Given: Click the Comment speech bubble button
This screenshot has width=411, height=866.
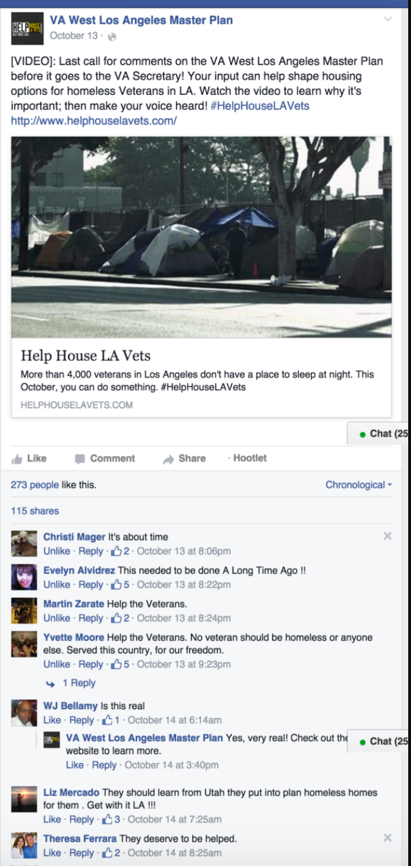Looking at the screenshot, I should (x=105, y=458).
